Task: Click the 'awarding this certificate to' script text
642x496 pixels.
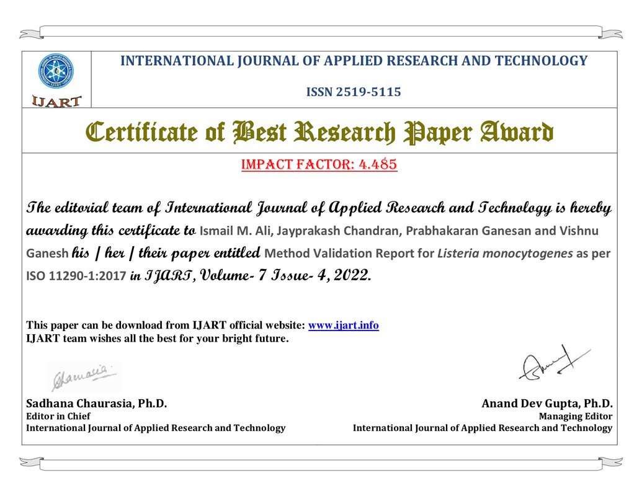Action: pos(111,231)
